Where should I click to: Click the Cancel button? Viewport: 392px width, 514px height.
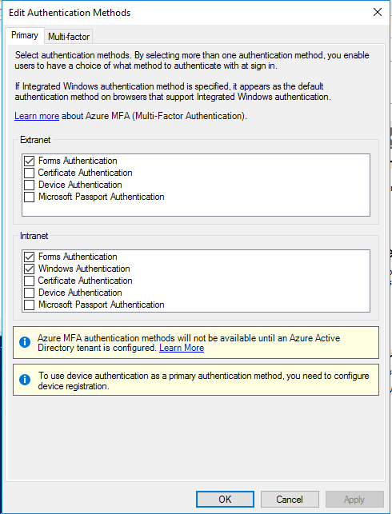[290, 500]
